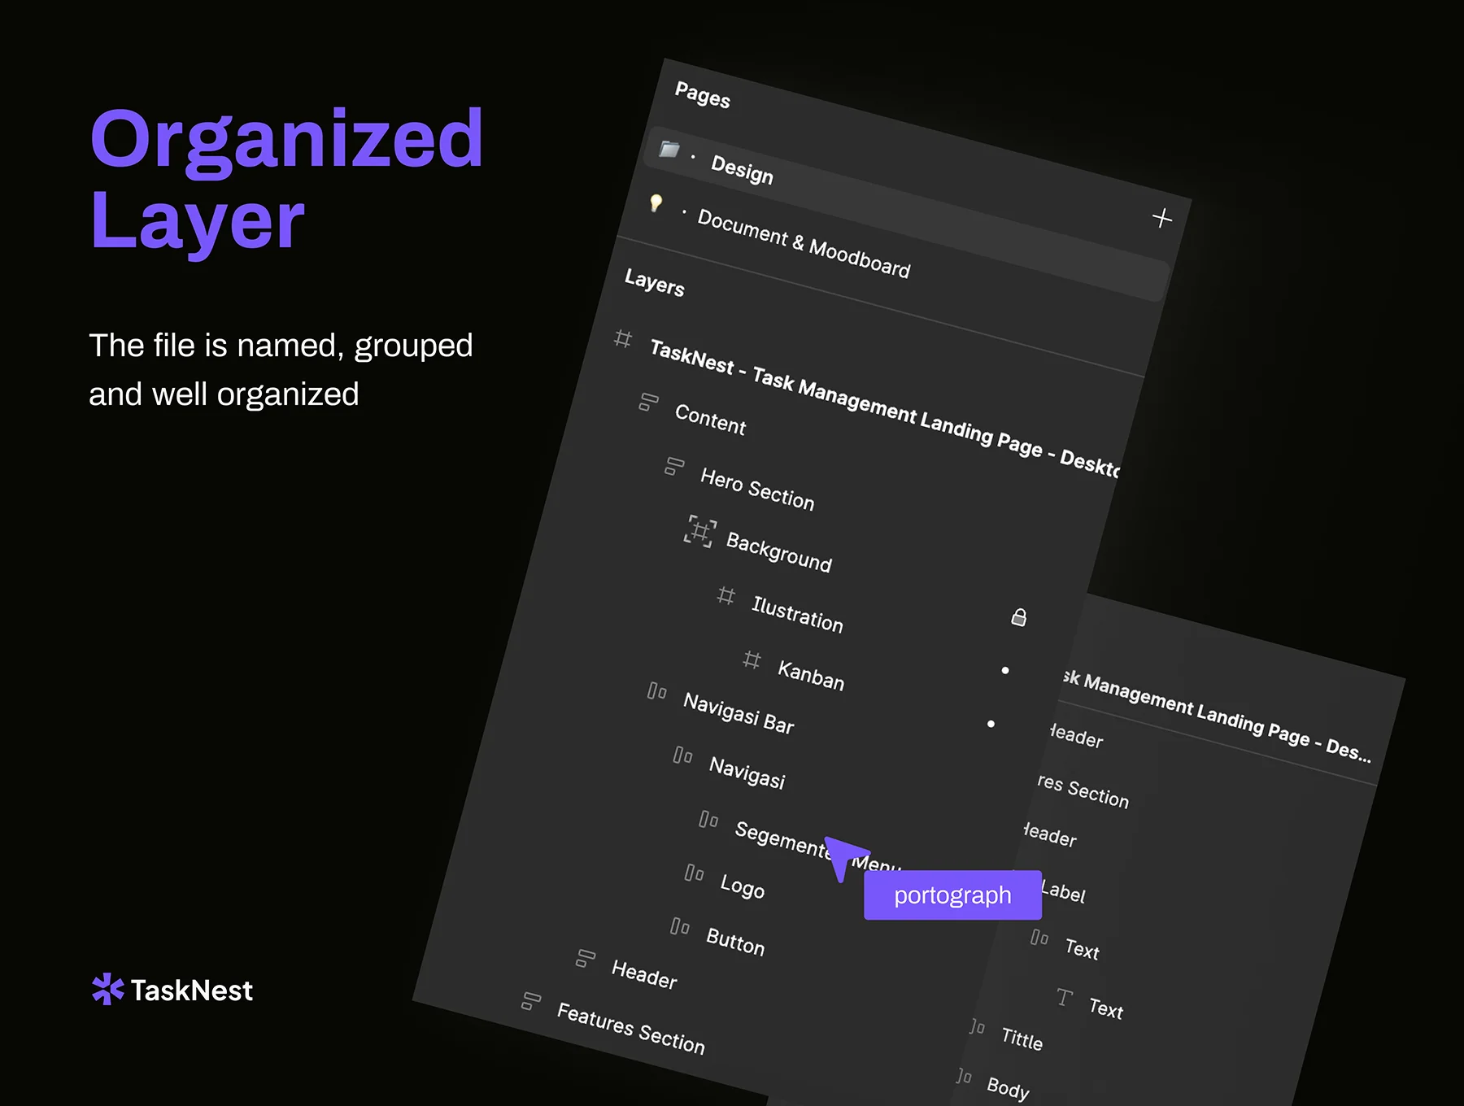Click the TaskNest logo
The width and height of the screenshot is (1464, 1106).
point(172,990)
